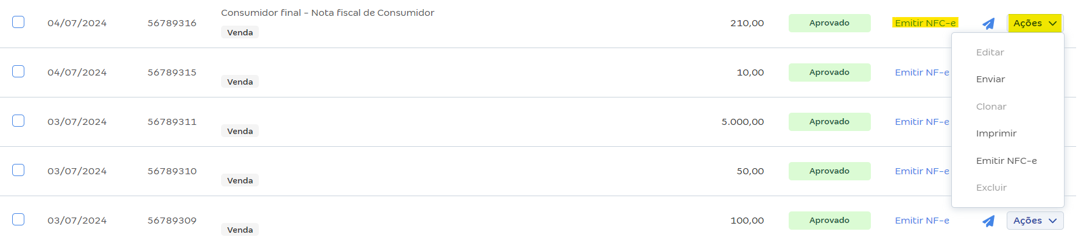The width and height of the screenshot is (1081, 237).
Task: Choose Emitir NFC-e in dropdown menu
Action: [x=1006, y=161]
